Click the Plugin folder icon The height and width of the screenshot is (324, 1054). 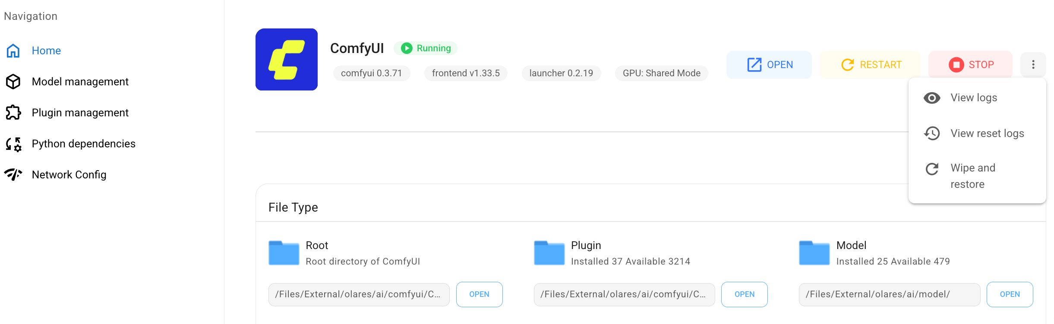coord(549,253)
